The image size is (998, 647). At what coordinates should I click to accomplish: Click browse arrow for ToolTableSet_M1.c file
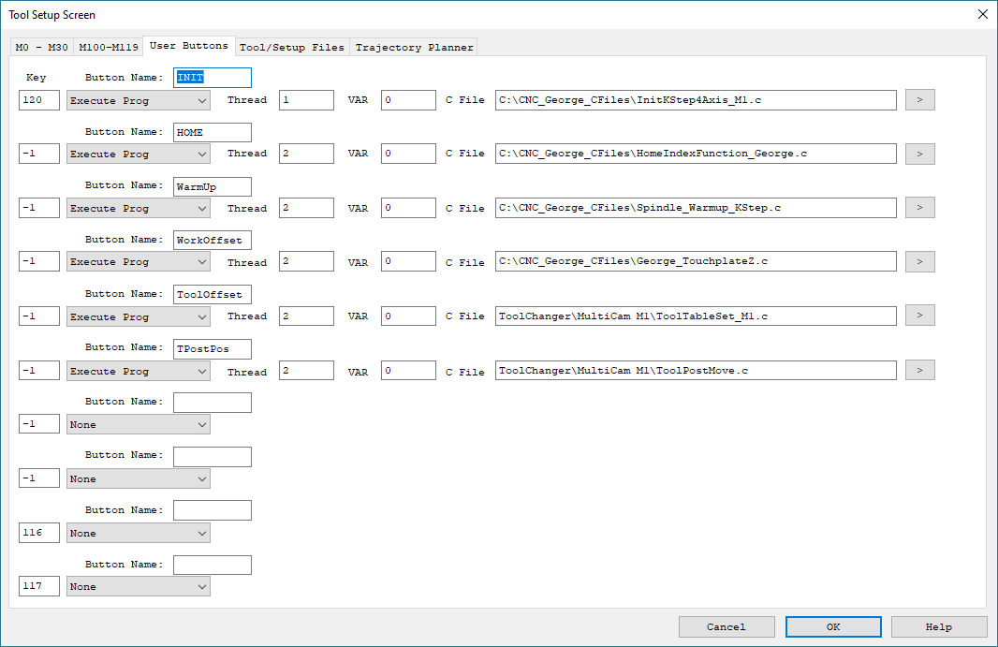click(919, 316)
